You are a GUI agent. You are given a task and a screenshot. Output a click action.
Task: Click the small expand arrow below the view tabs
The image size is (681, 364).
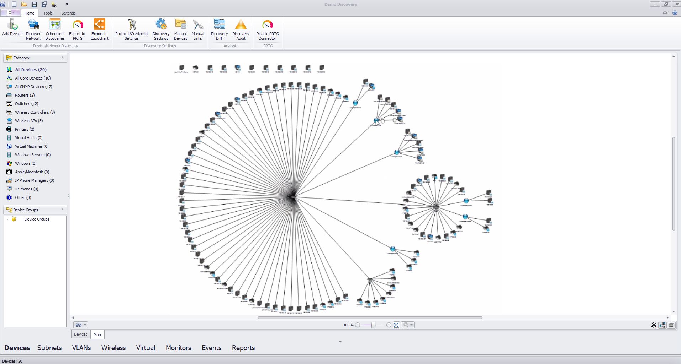click(x=340, y=342)
